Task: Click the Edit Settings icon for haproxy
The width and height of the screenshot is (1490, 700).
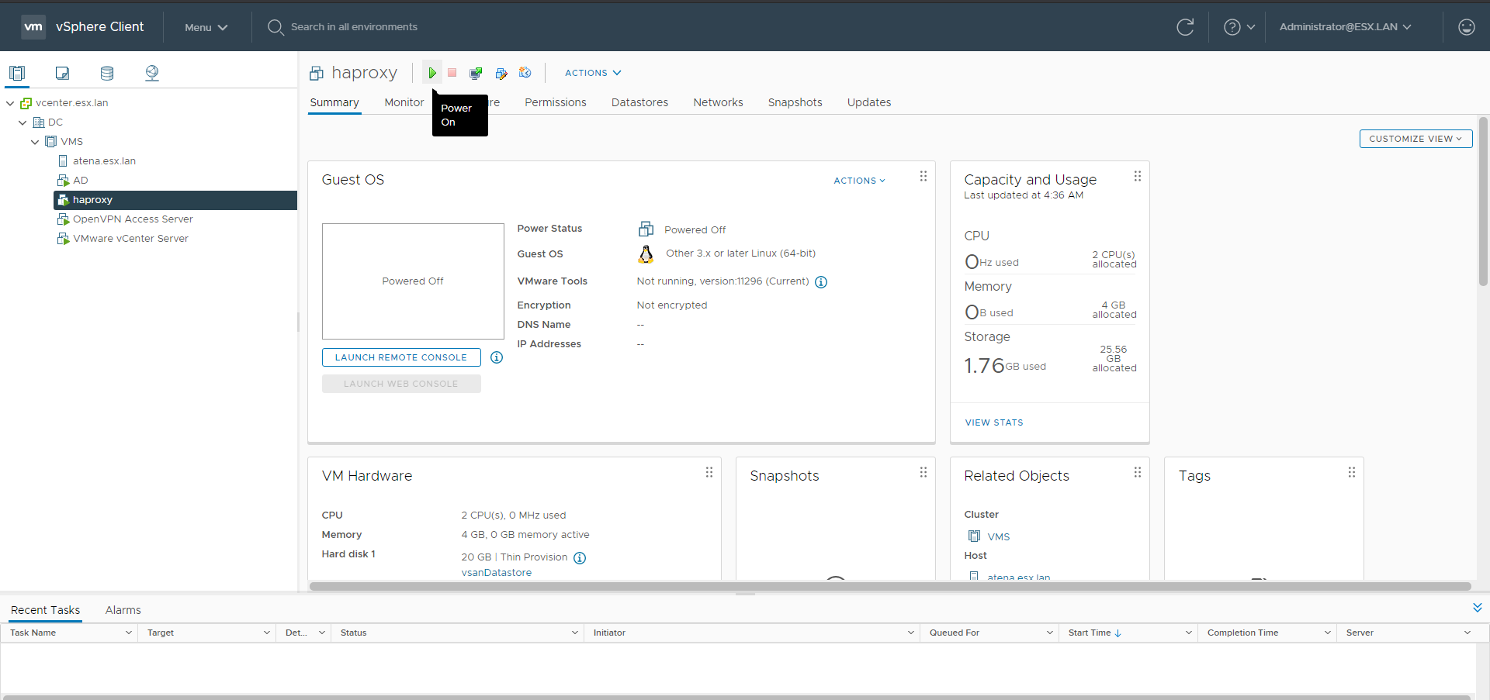Action: (501, 73)
